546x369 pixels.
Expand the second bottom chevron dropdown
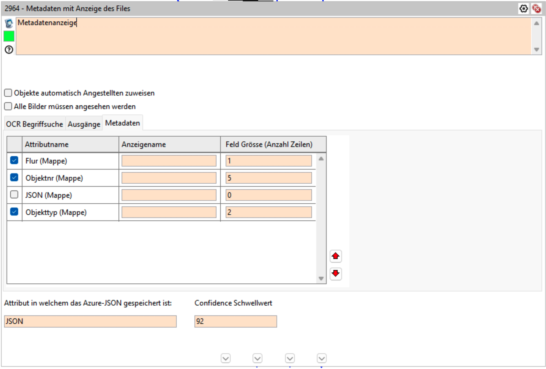pos(257,358)
